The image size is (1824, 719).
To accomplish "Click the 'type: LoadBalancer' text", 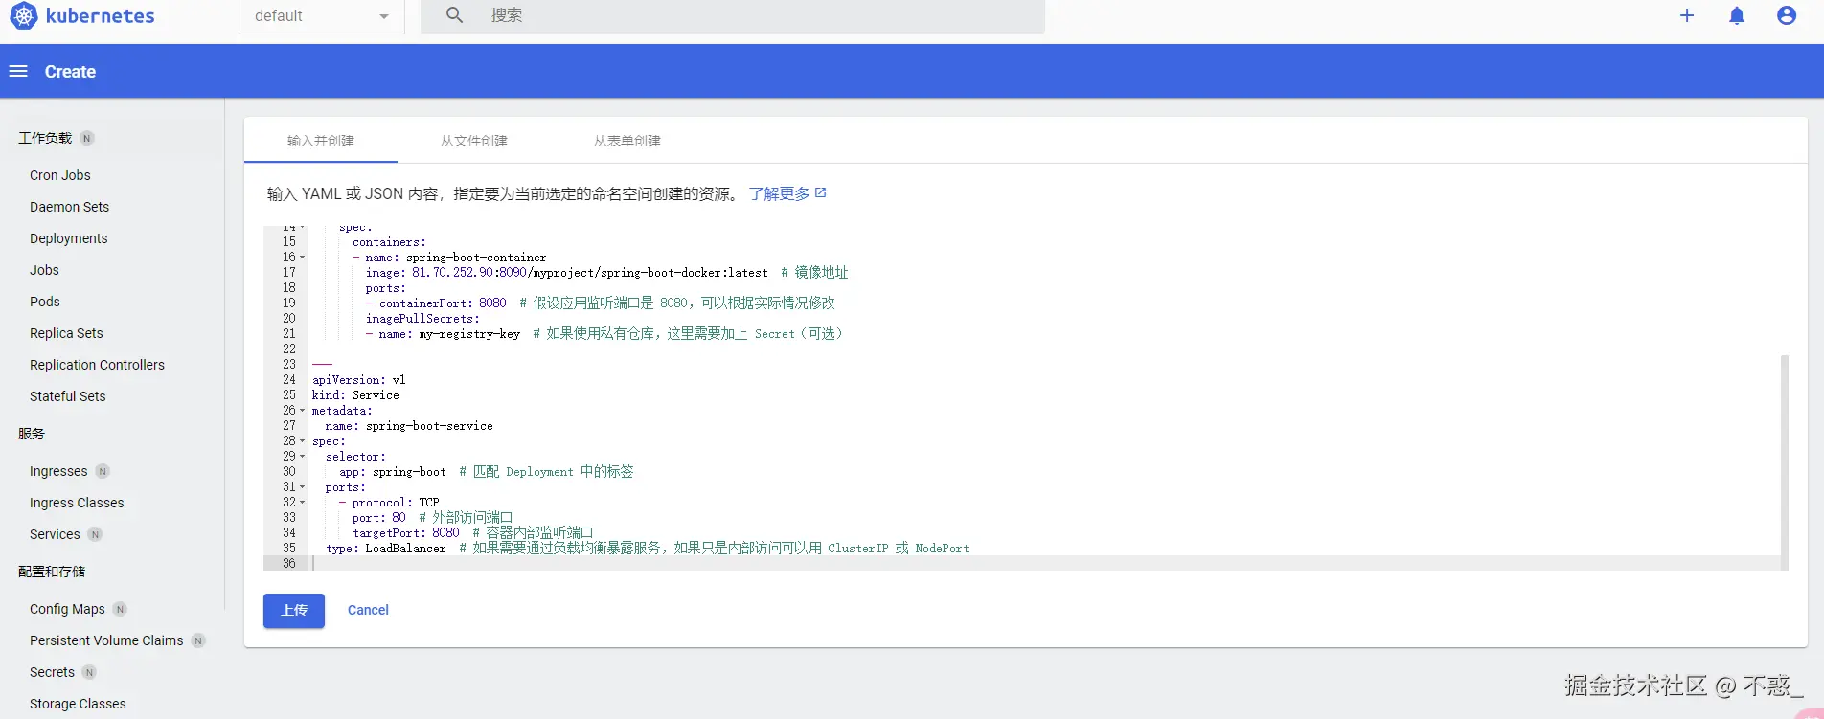I will coord(386,549).
